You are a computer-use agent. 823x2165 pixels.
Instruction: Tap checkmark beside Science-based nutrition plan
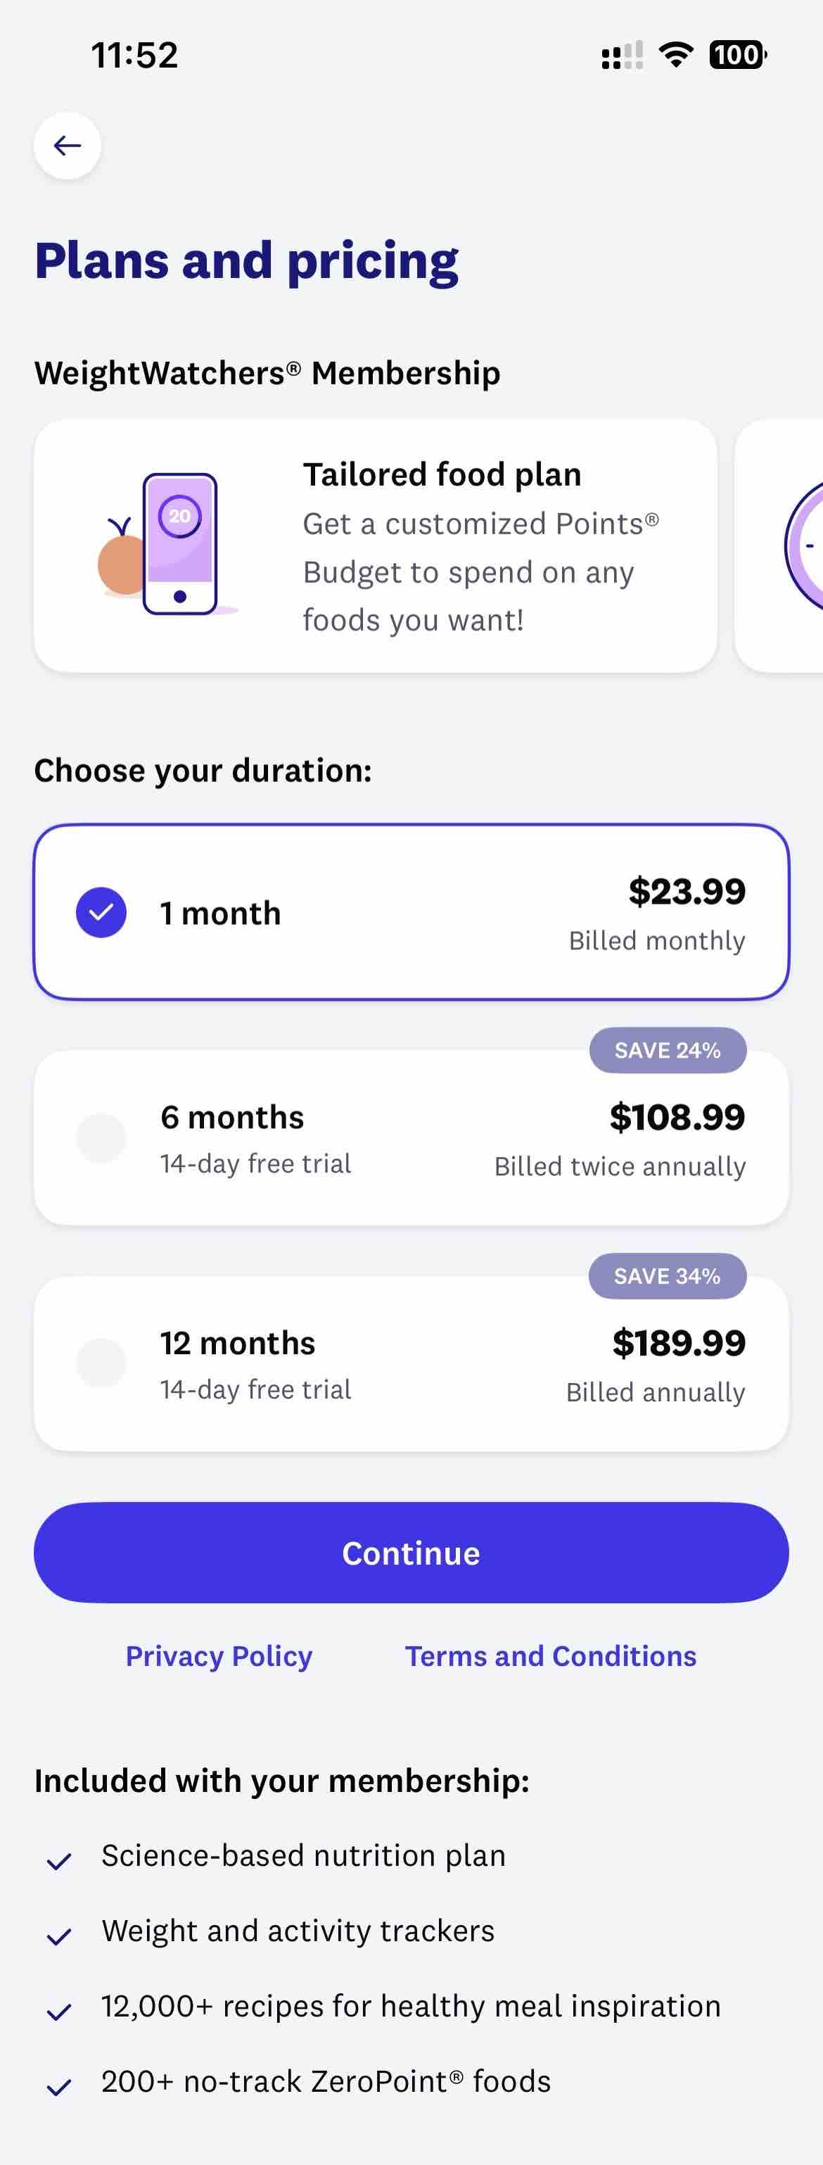[x=59, y=1861]
